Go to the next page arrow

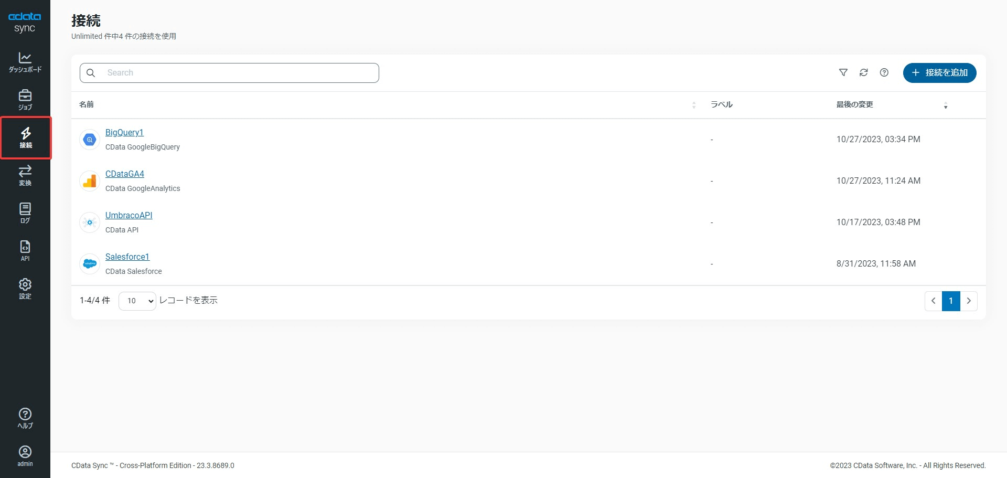pos(969,301)
